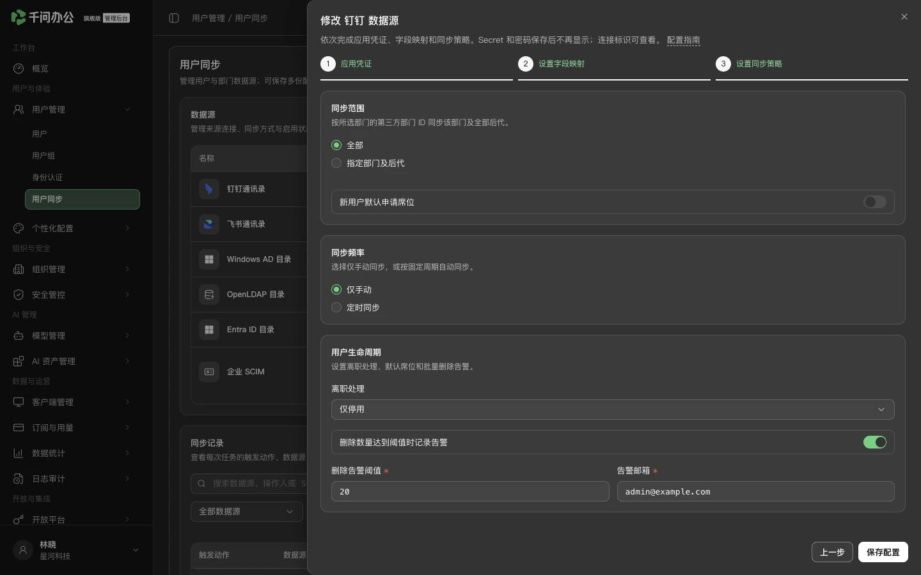Click 管理后台 badge
This screenshot has width=921, height=575.
[116, 18]
